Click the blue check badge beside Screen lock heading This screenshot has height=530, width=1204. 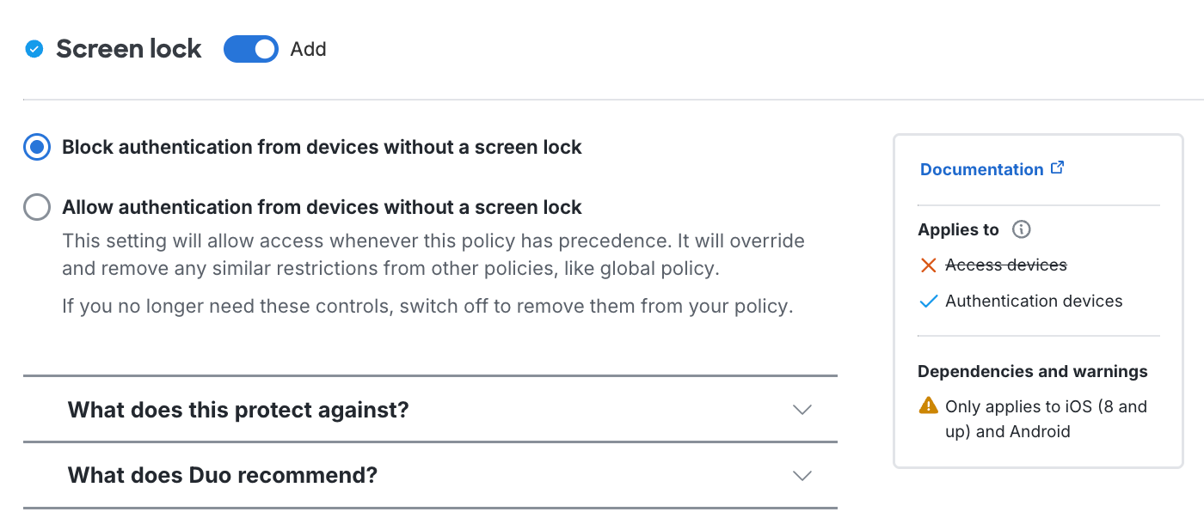[34, 49]
